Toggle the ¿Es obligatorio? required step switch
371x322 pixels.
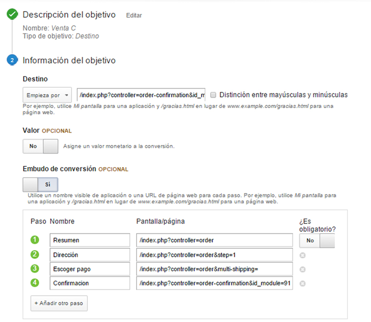pos(316,240)
